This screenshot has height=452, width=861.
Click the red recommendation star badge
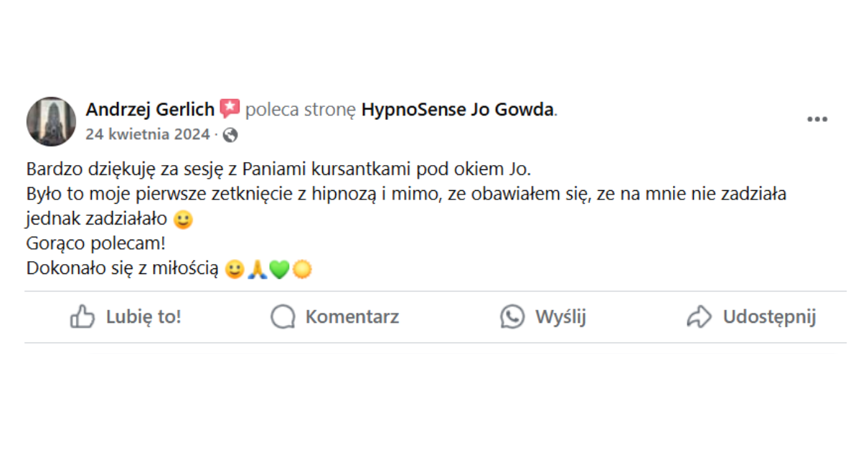point(230,109)
